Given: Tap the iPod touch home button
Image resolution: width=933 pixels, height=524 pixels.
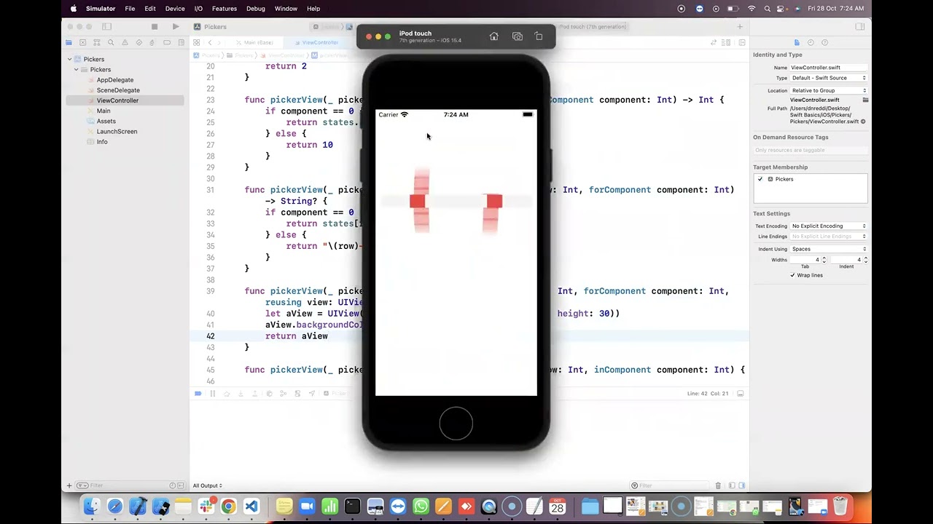Looking at the screenshot, I should (x=456, y=424).
